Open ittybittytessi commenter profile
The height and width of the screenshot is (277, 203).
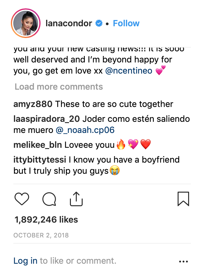pos(40,160)
